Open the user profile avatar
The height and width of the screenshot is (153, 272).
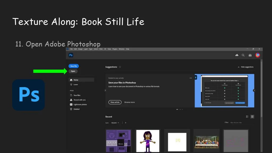pos(258,55)
